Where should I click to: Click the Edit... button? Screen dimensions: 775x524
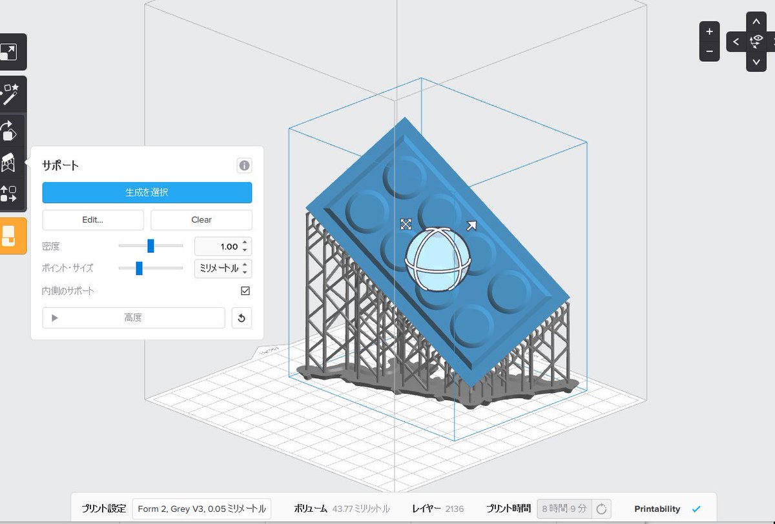coord(93,219)
